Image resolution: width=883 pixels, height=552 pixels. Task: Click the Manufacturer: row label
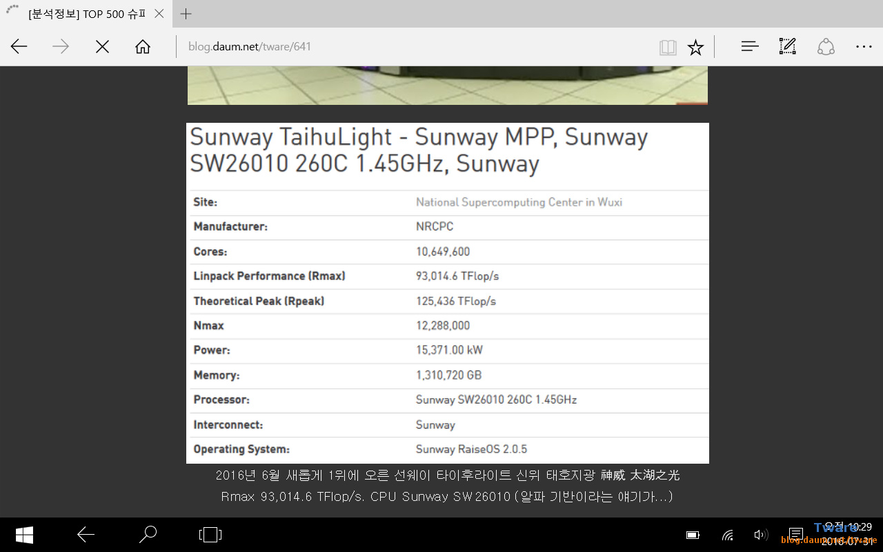click(x=230, y=226)
